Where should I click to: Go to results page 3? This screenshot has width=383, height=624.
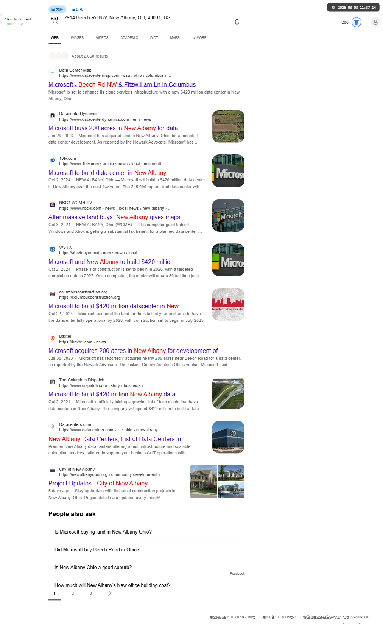tap(91, 593)
